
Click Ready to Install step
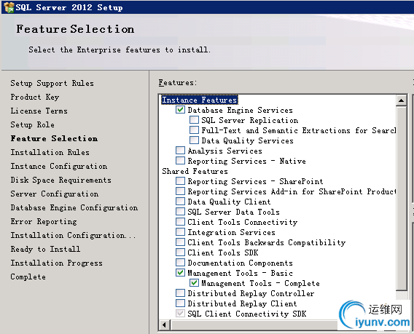click(45, 249)
